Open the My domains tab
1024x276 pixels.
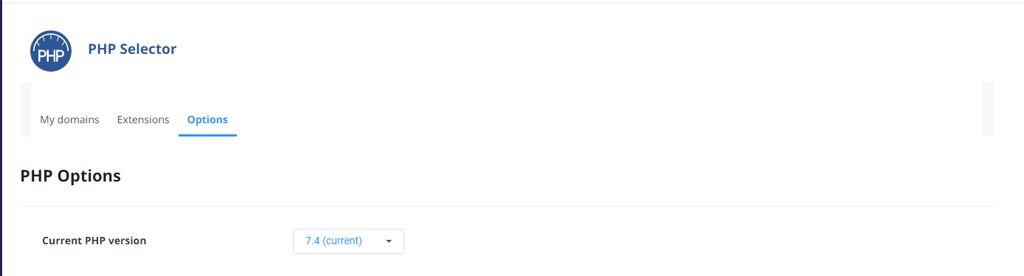tap(69, 120)
